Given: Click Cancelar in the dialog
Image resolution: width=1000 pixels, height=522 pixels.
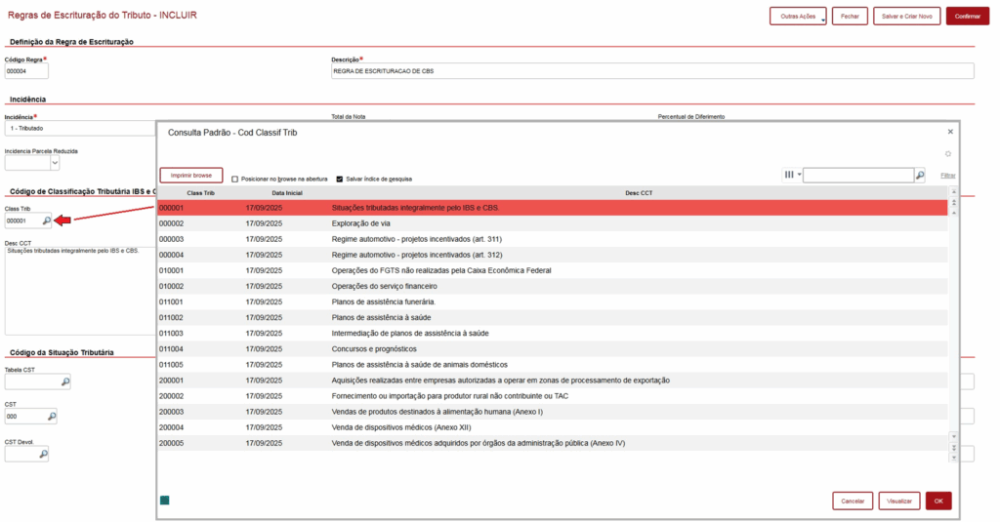Looking at the screenshot, I should (x=853, y=501).
